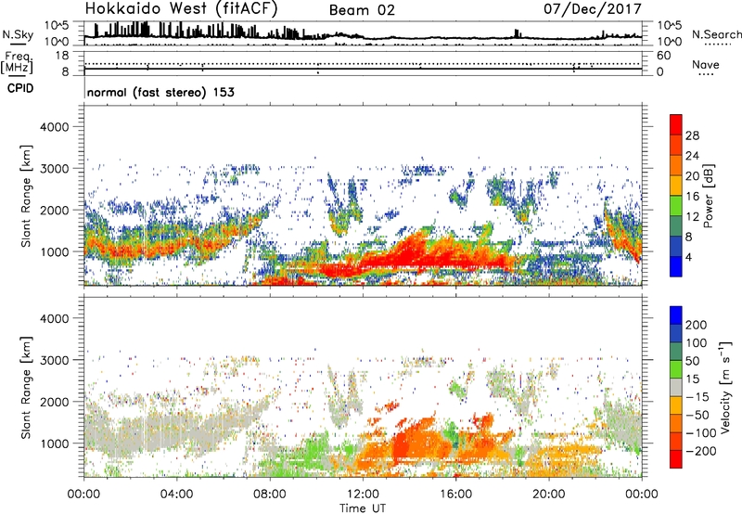
Task: Click the right '10^0' noise axis label
Action: pyautogui.click(x=670, y=42)
